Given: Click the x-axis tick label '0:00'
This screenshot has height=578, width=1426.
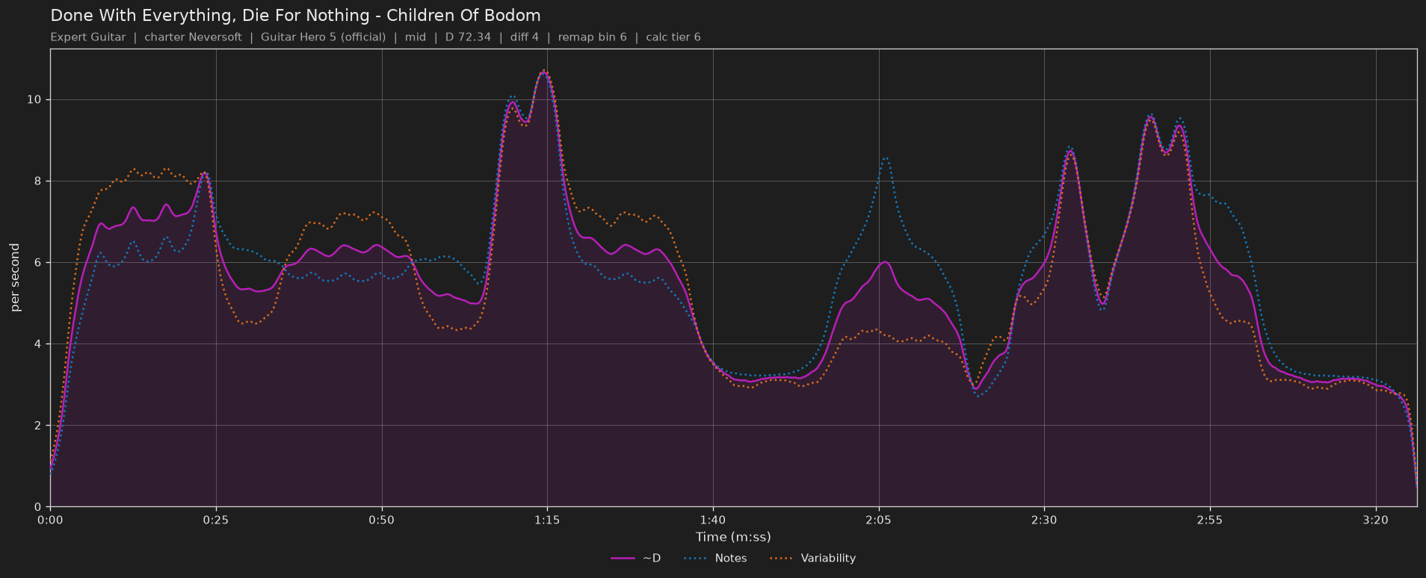Looking at the screenshot, I should 50,520.
